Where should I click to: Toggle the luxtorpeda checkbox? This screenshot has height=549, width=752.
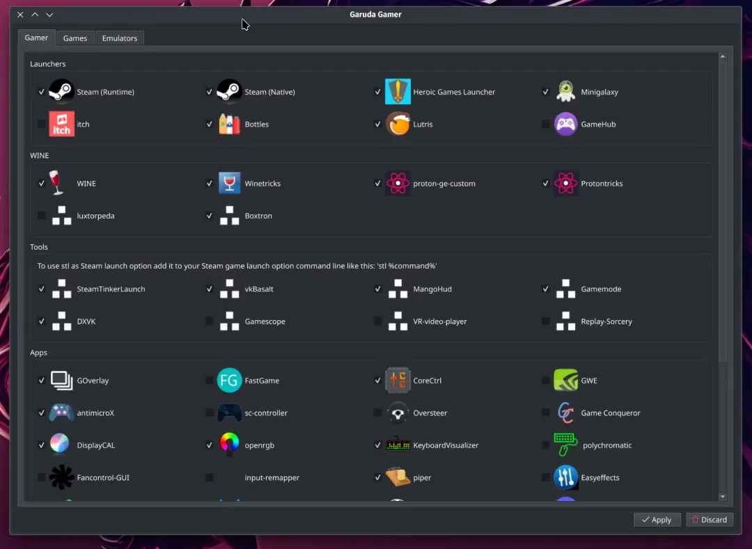click(x=42, y=216)
